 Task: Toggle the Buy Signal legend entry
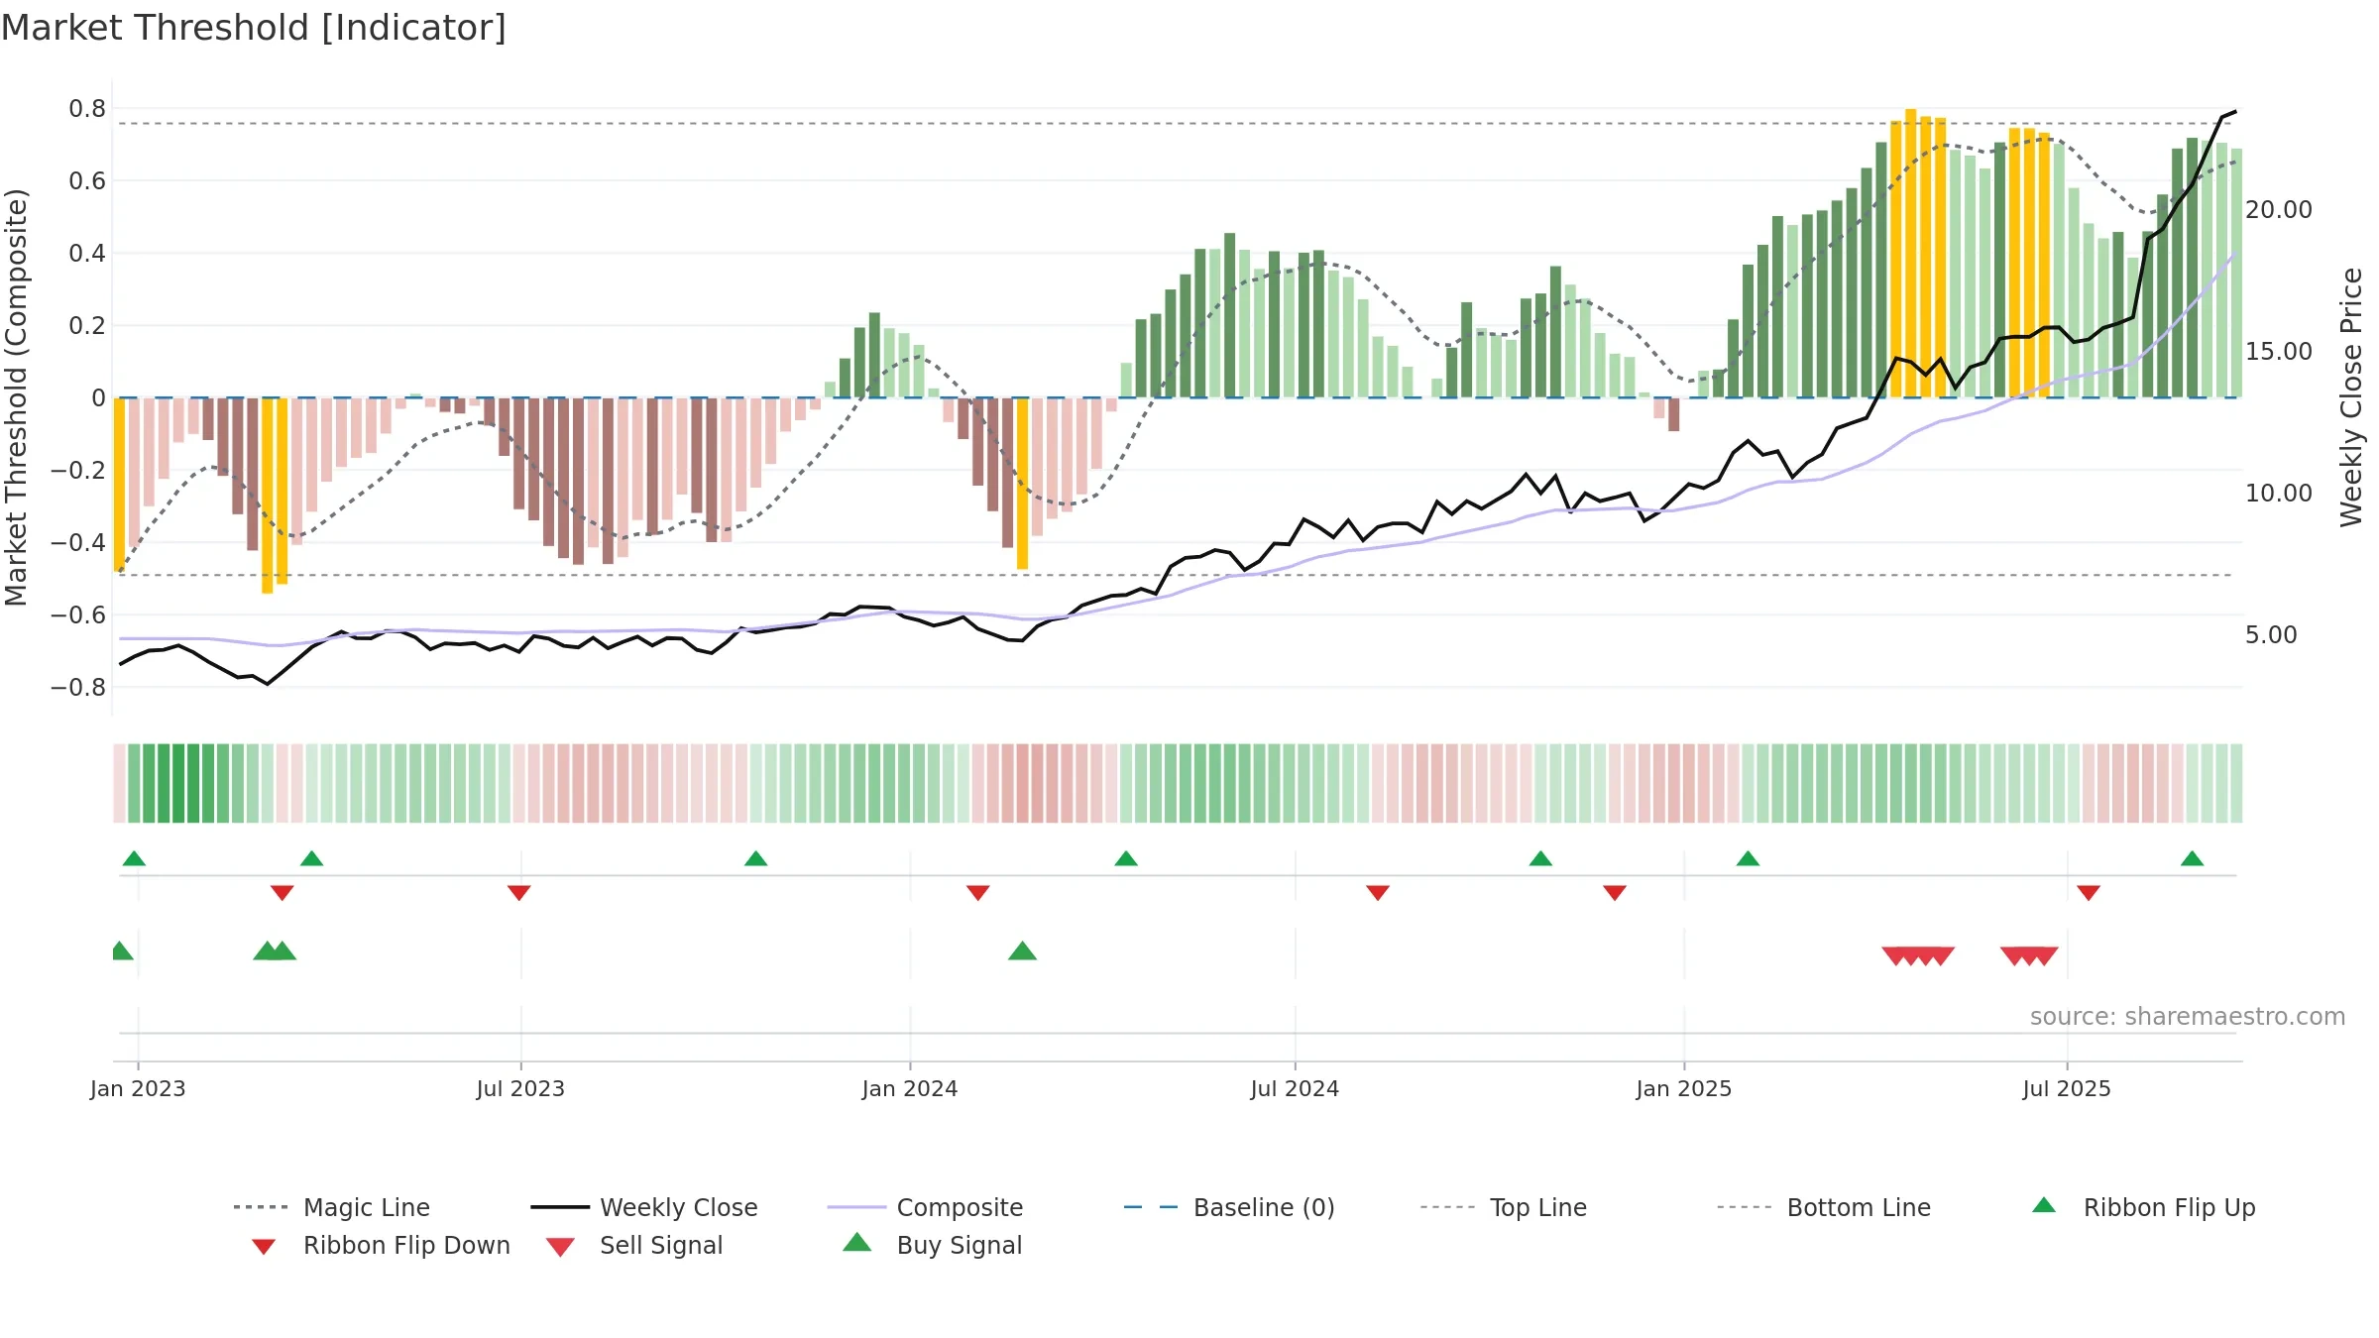point(932,1245)
